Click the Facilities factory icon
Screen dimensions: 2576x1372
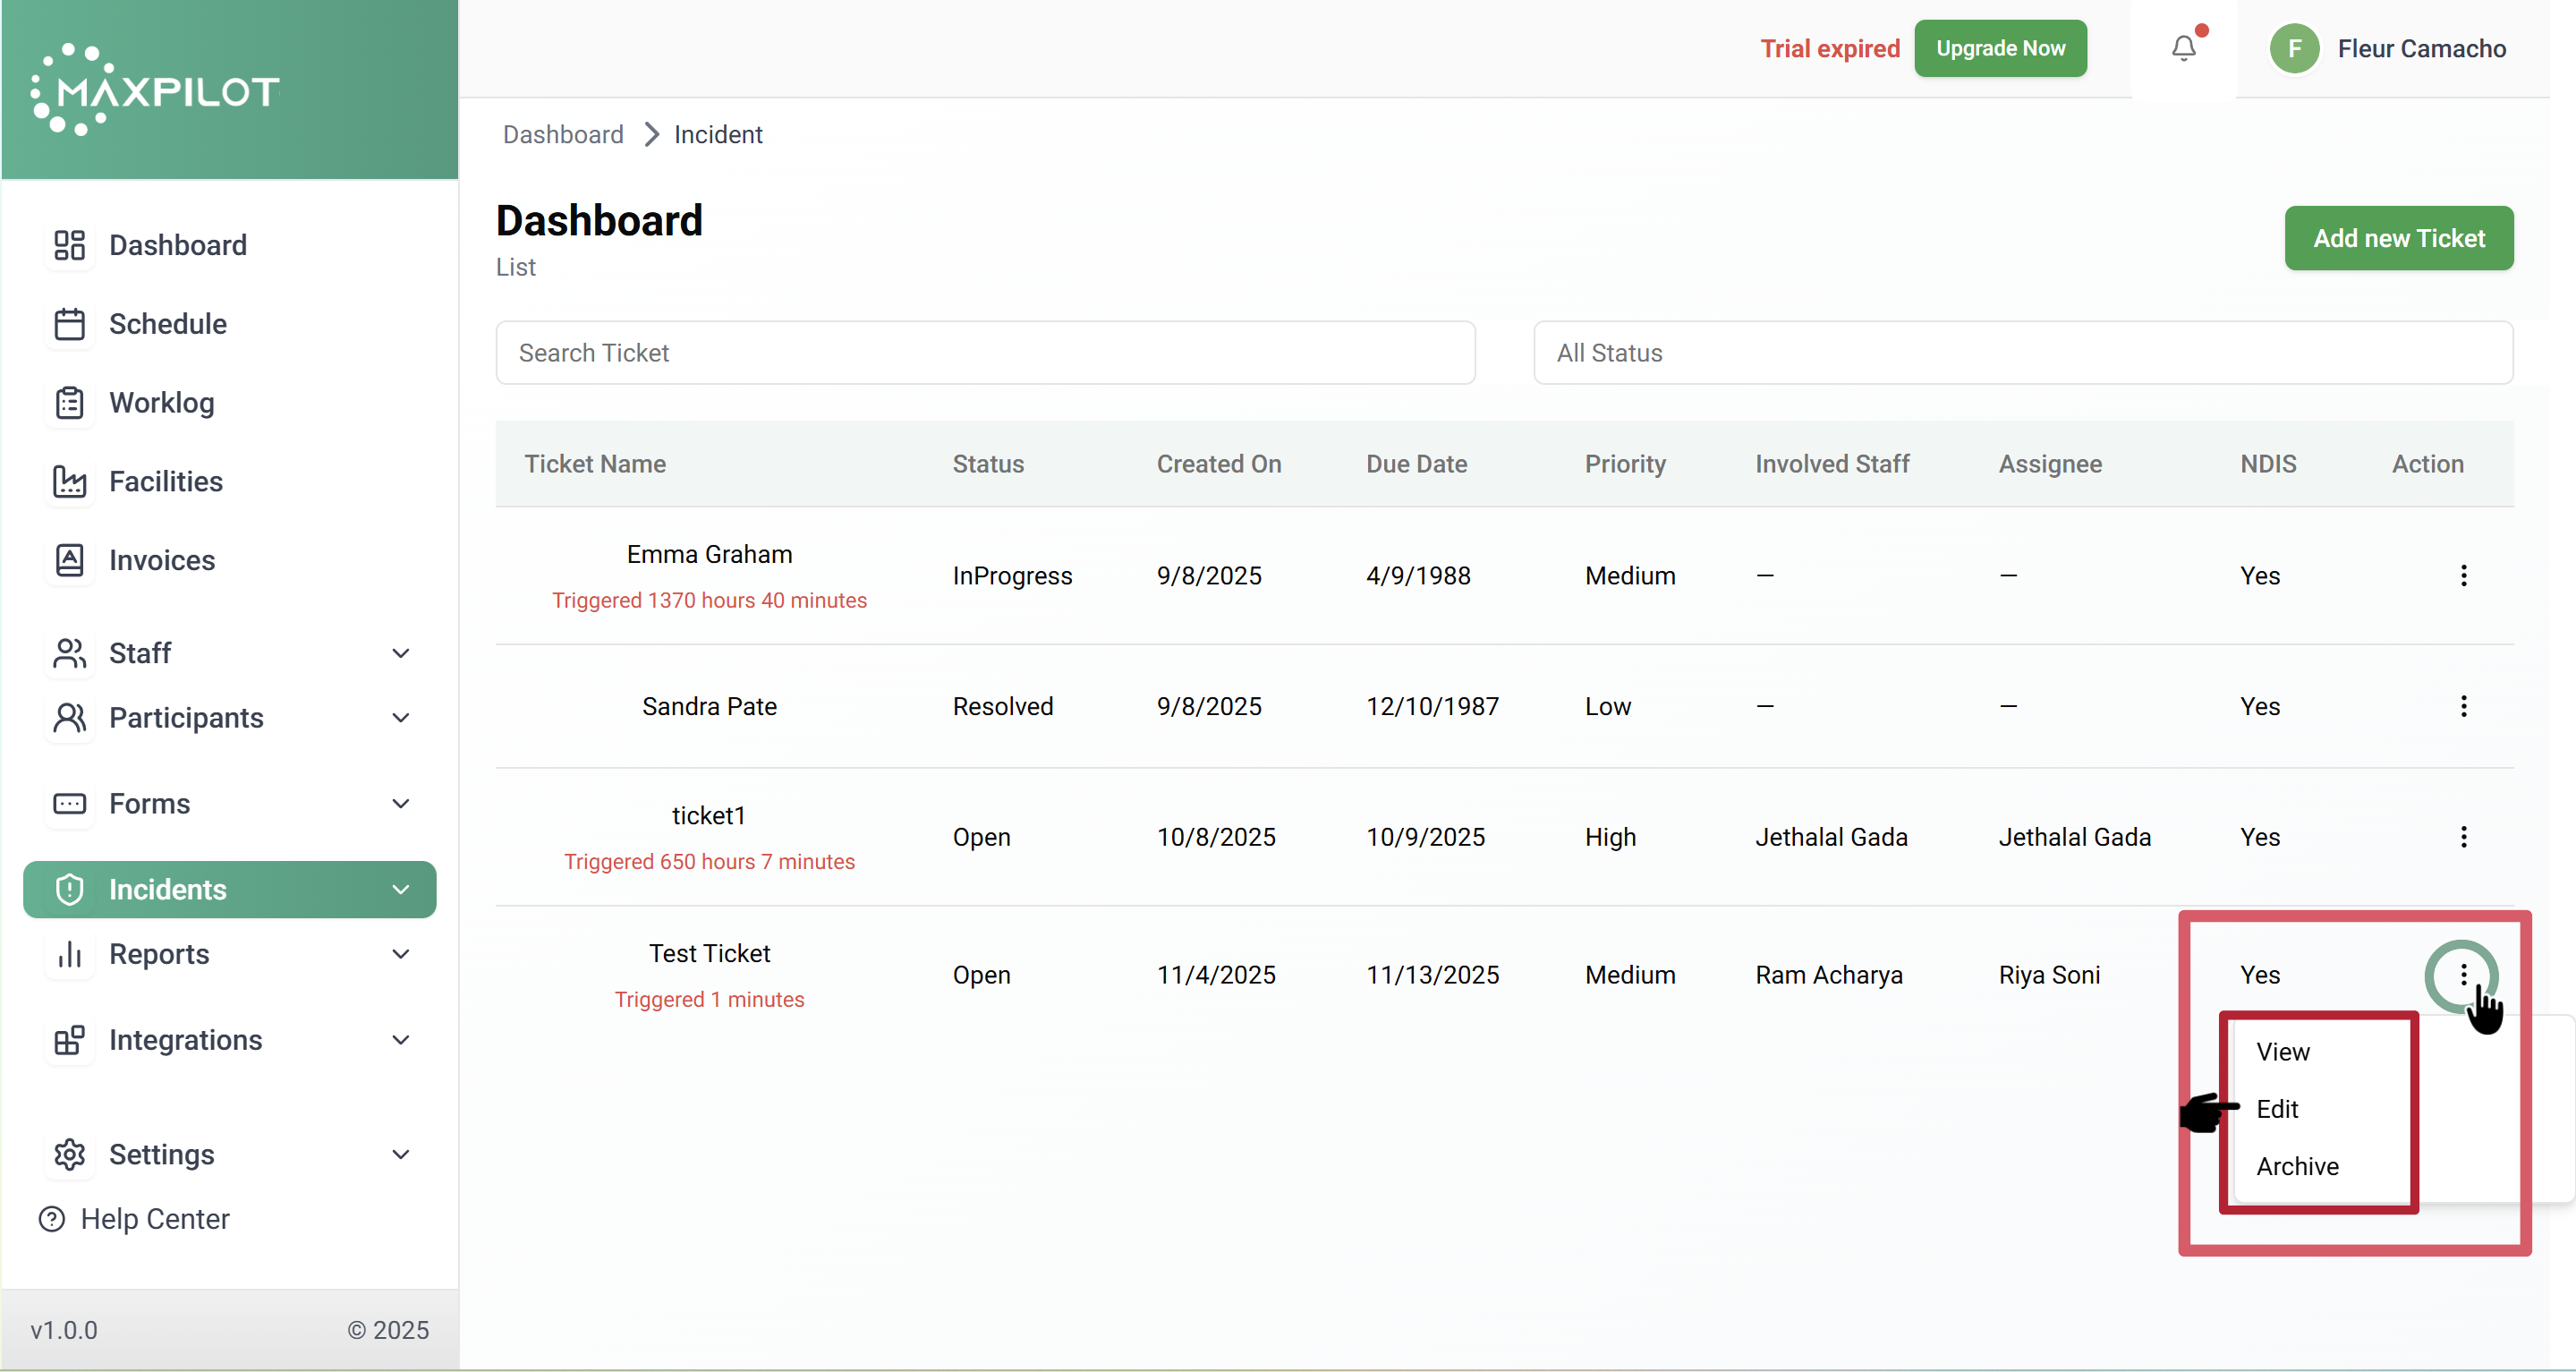click(x=69, y=482)
